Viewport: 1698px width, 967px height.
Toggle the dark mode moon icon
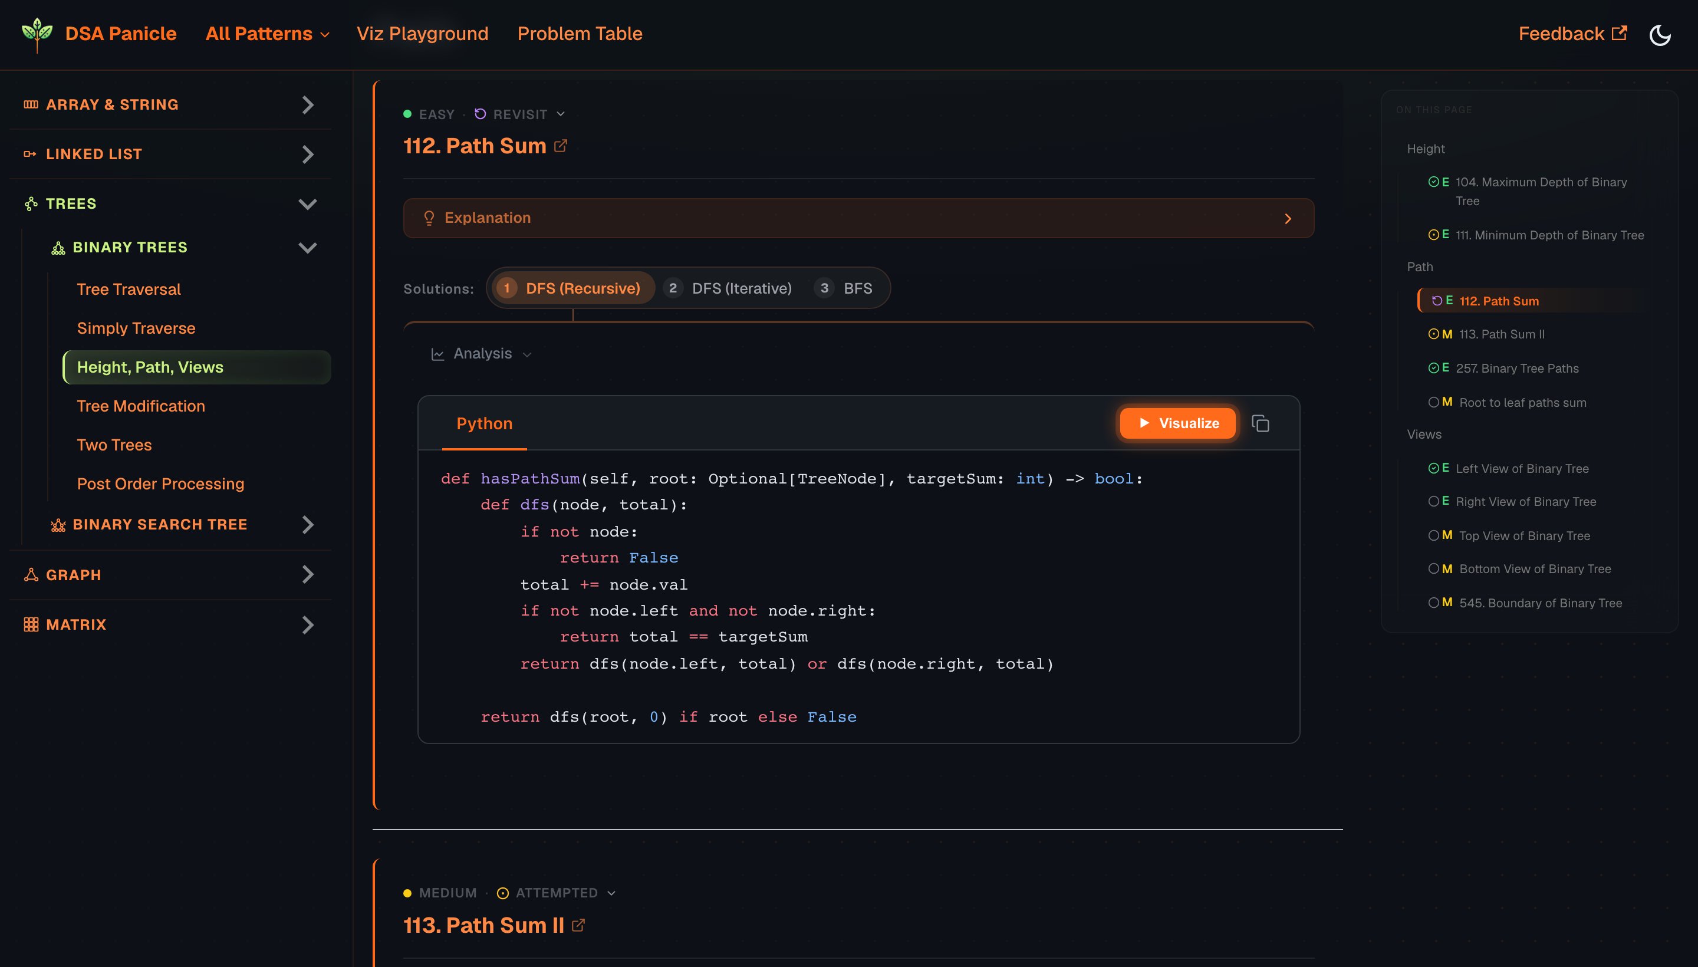click(x=1660, y=35)
